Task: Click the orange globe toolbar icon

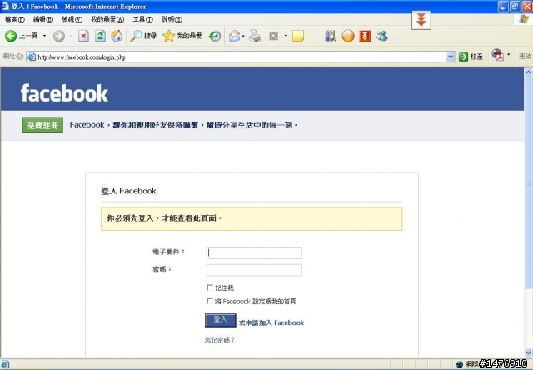Action: [x=348, y=36]
